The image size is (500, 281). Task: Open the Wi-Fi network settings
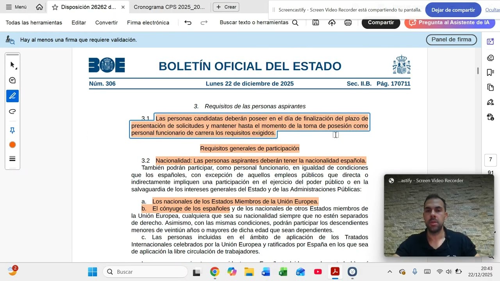[440, 272]
